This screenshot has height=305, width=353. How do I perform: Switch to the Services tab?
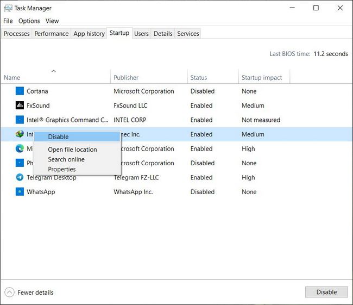(x=188, y=34)
